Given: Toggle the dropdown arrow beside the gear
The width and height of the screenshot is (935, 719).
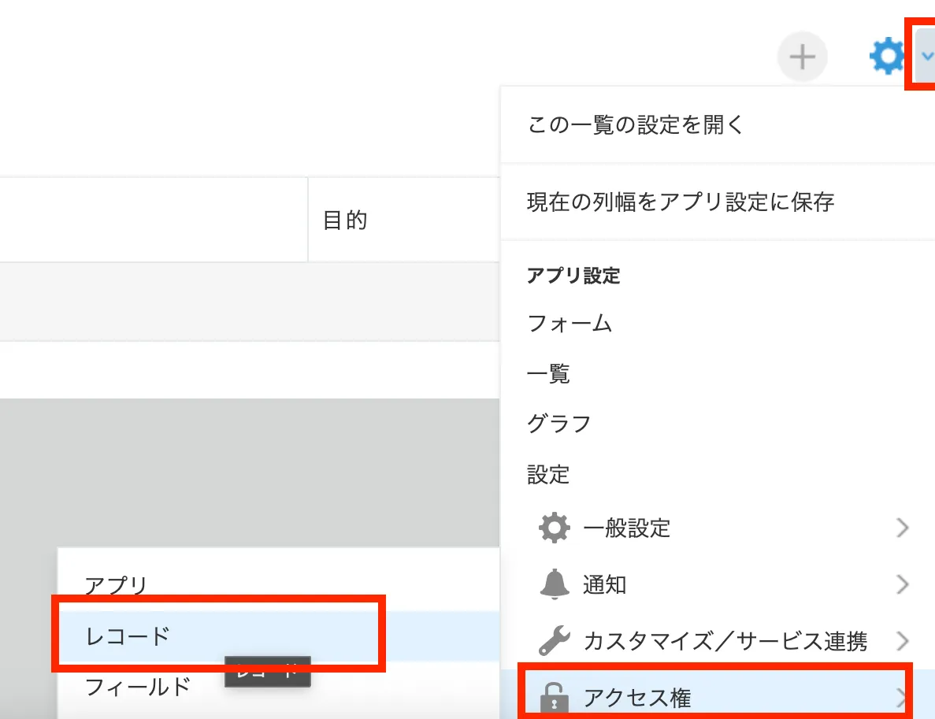Looking at the screenshot, I should tap(926, 56).
